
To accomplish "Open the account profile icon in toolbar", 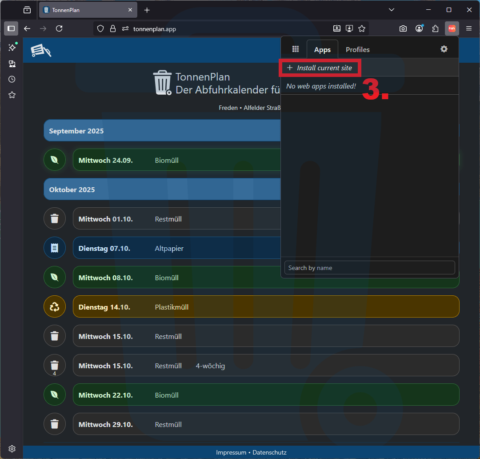I will pyautogui.click(x=419, y=28).
